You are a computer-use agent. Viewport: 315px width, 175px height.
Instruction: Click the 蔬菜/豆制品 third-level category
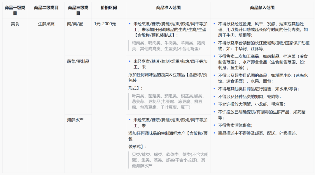click(x=78, y=61)
